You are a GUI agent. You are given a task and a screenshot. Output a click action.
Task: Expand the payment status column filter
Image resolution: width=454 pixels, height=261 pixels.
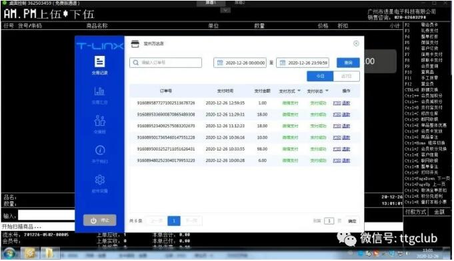(327, 91)
